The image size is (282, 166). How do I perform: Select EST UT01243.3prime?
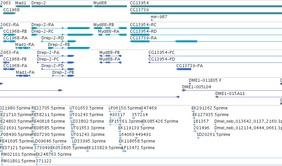coord(73,138)
